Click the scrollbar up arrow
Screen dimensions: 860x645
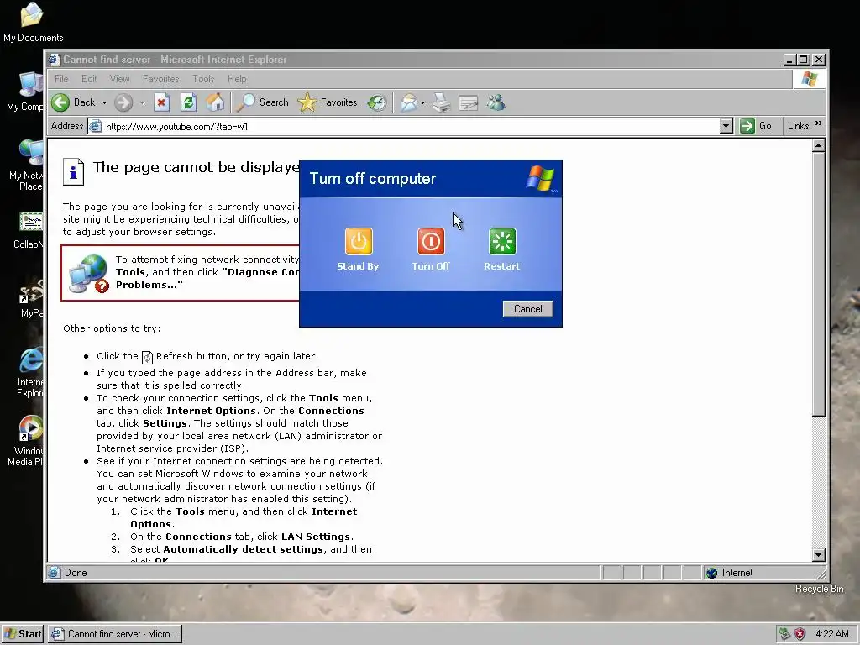coord(818,145)
